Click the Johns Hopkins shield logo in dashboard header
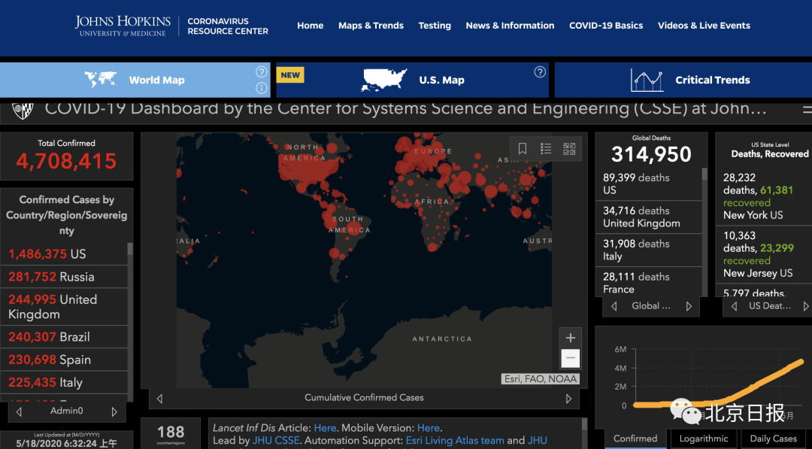The image size is (812, 449). (x=23, y=110)
